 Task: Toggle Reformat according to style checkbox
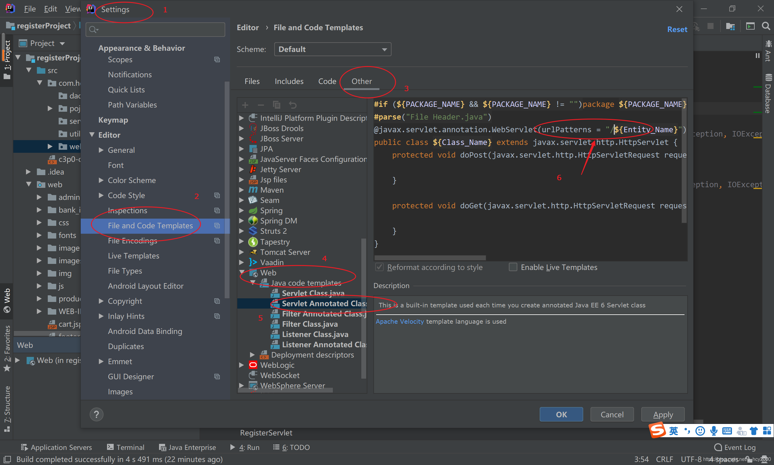click(379, 267)
